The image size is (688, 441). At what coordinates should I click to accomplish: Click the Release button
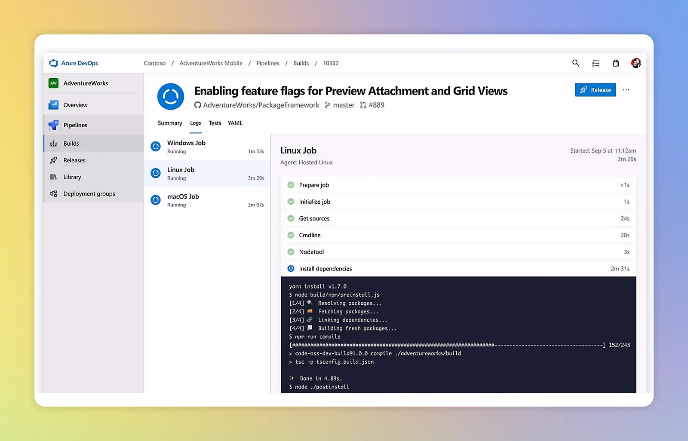(x=595, y=90)
